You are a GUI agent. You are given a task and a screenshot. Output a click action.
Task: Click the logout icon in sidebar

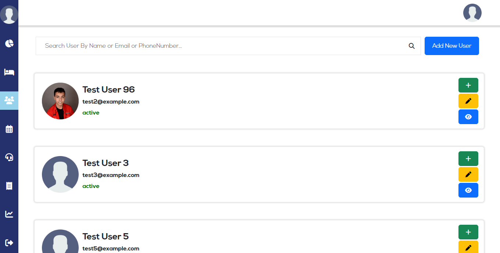coord(9,242)
